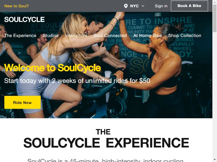217x162 pixels.
Task: Click the scrollbar down arrow
Action: [215, 160]
